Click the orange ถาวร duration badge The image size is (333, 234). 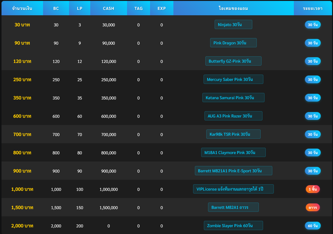point(313,207)
